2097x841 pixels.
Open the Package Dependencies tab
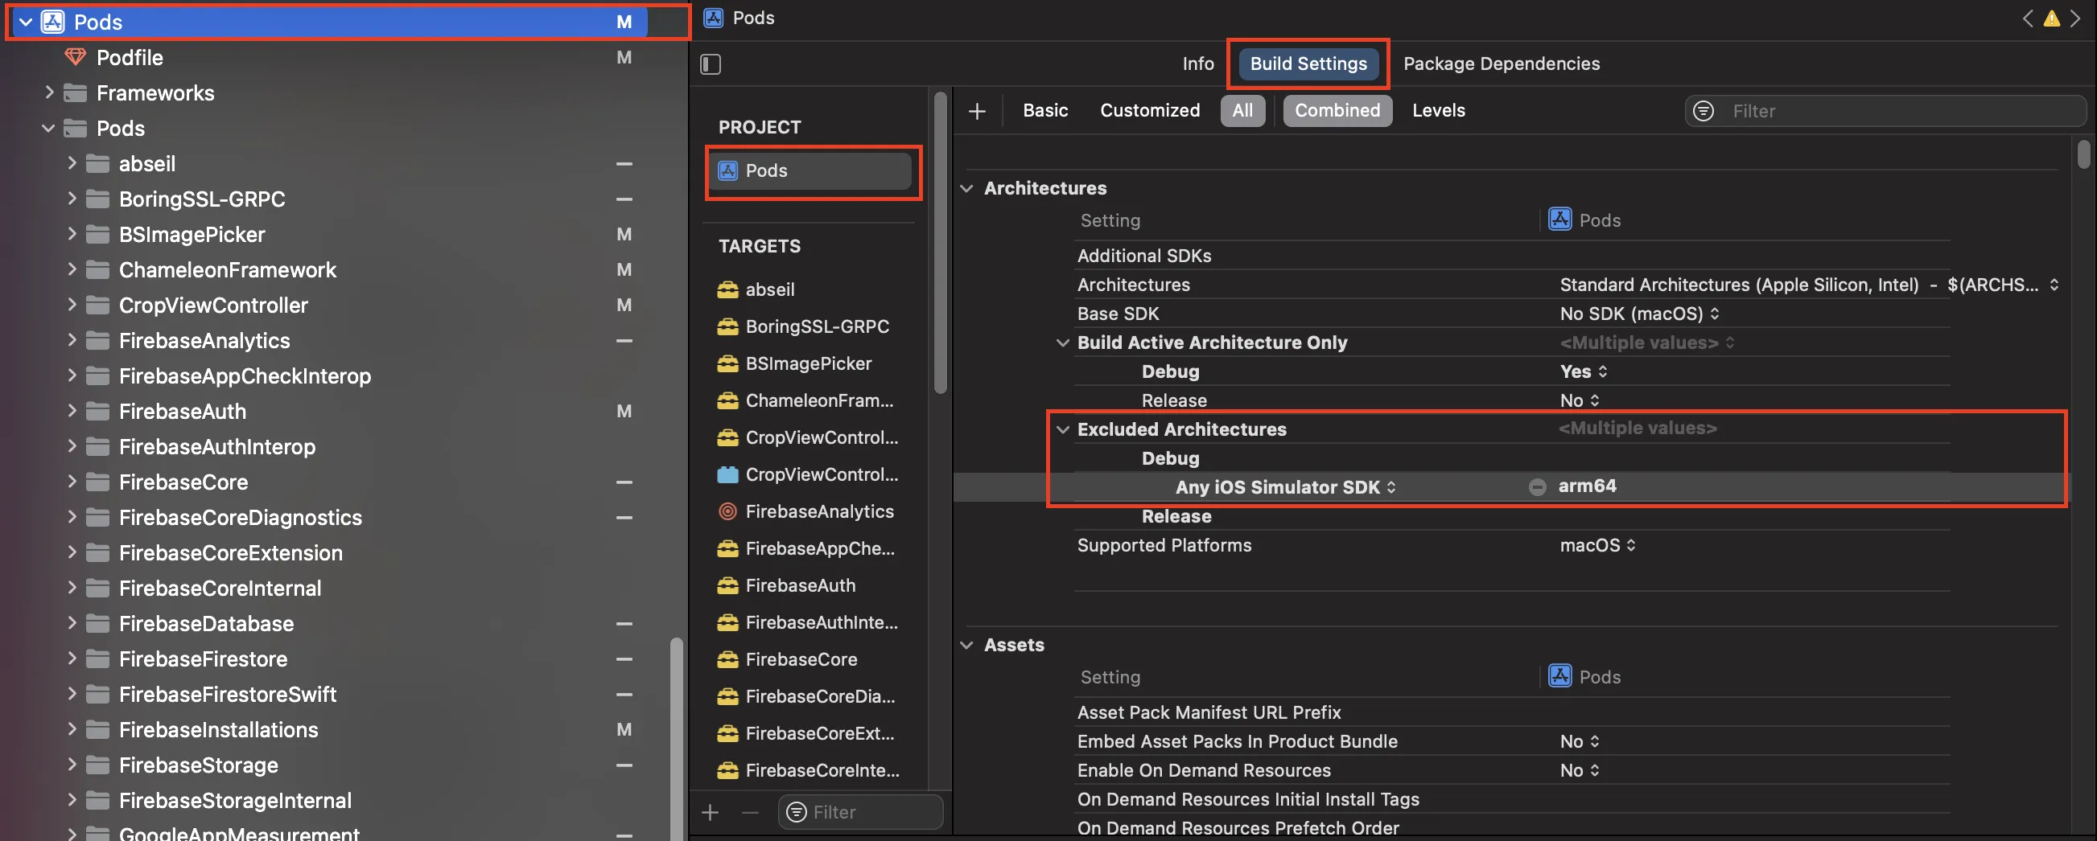(1501, 64)
